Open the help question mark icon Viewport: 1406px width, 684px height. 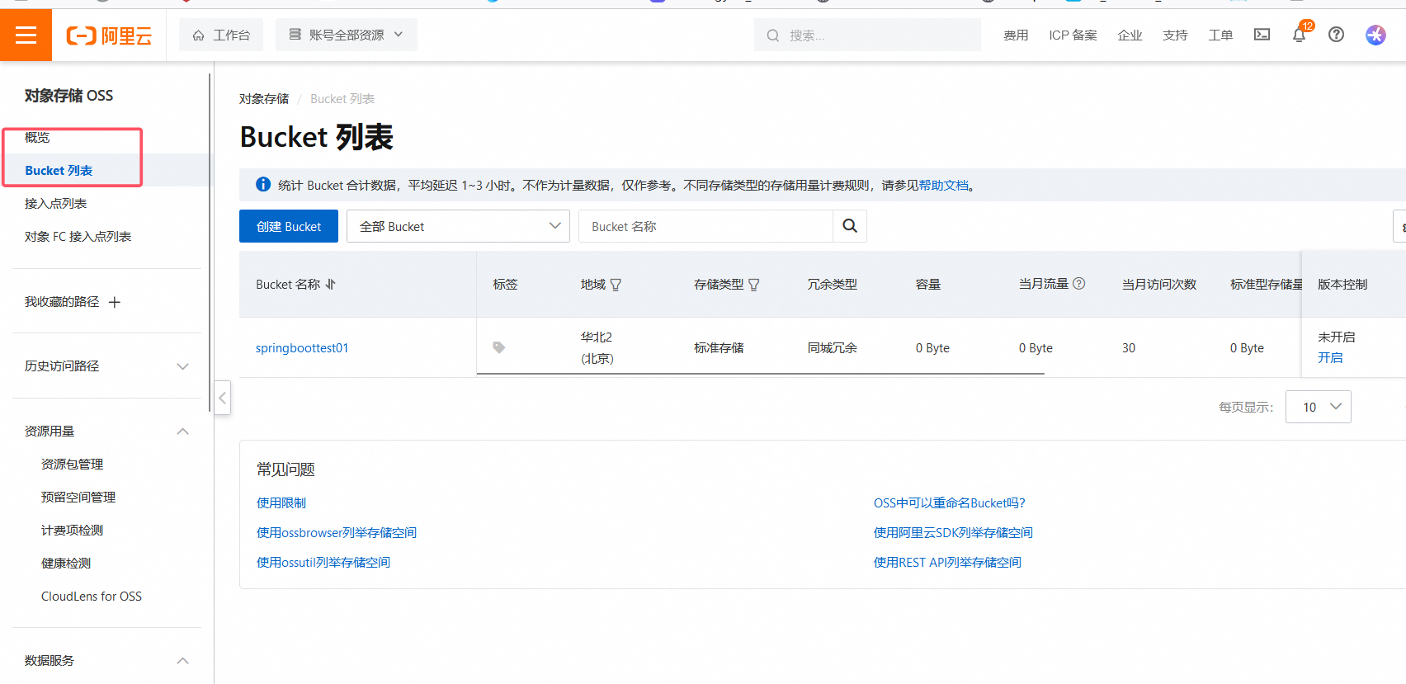click(x=1336, y=35)
